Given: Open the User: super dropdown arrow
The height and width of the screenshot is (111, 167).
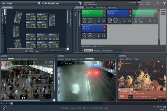Looking at the screenshot, I should (x=39, y=3).
